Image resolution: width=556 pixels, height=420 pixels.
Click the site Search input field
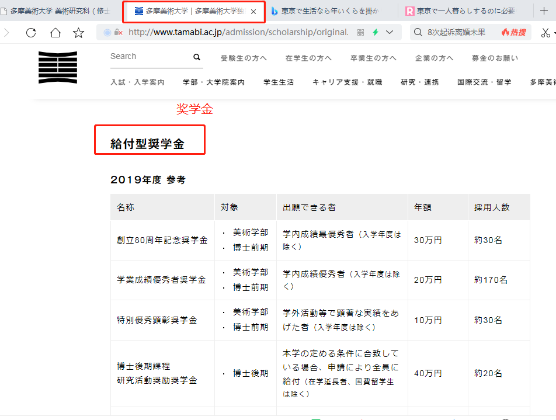149,57
